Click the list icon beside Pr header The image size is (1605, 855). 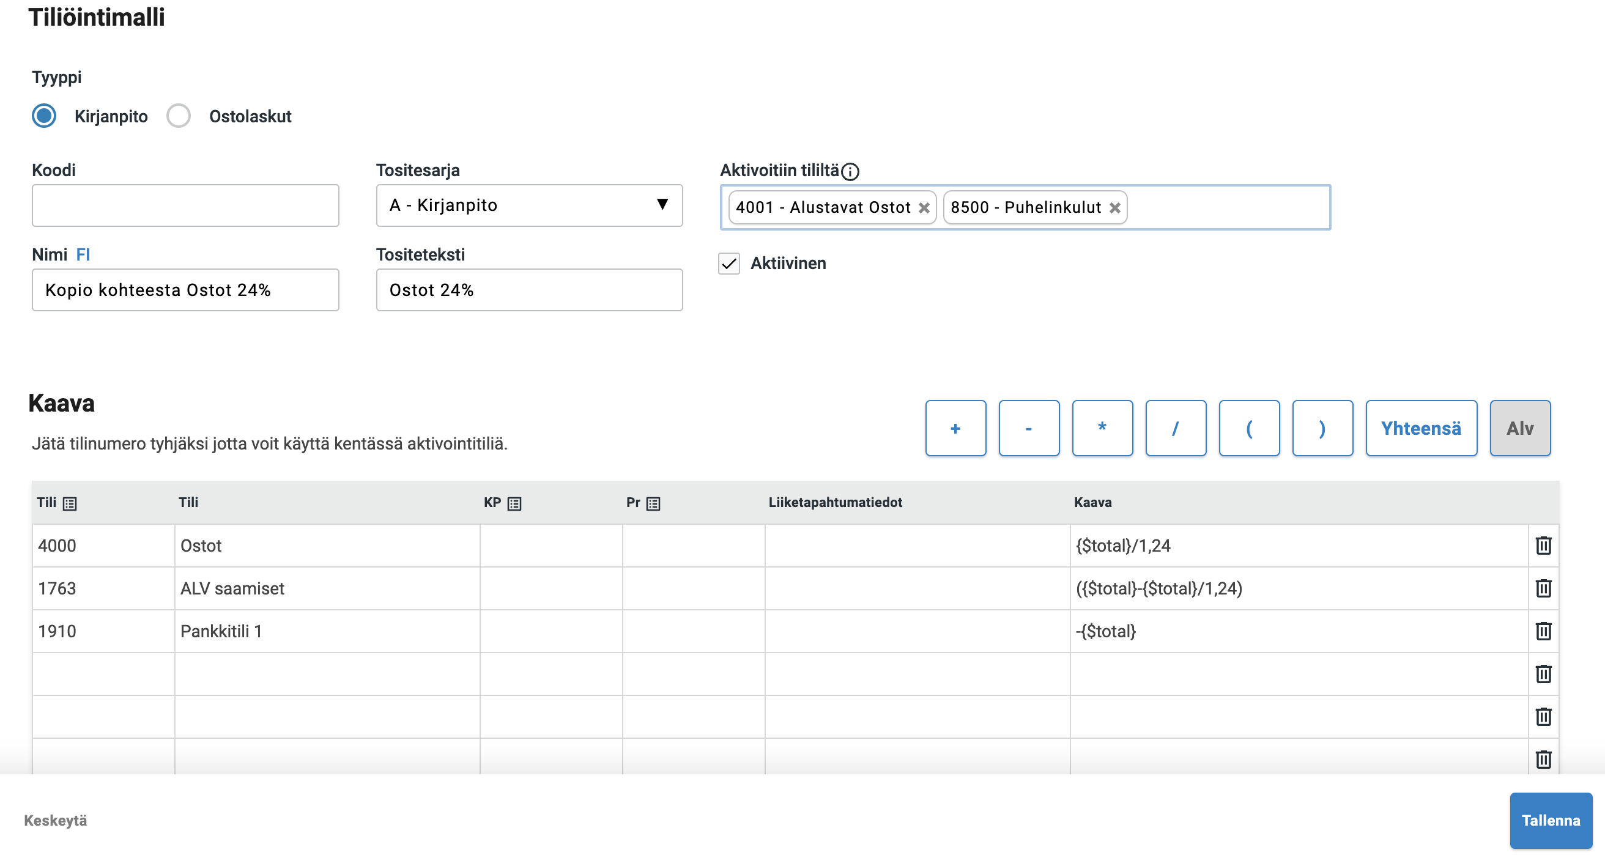653,503
